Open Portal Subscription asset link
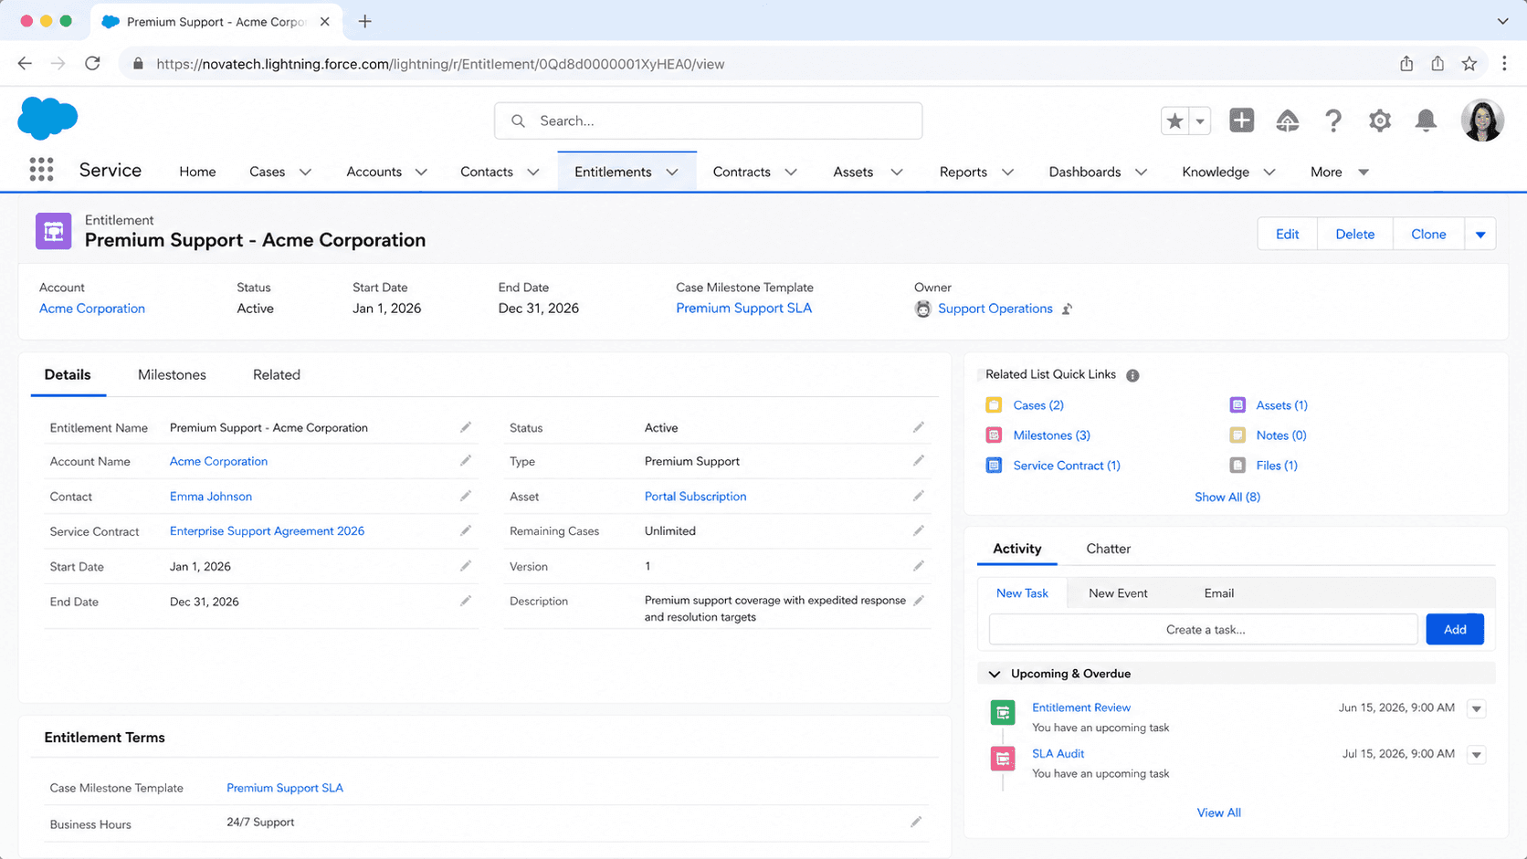 pos(695,497)
